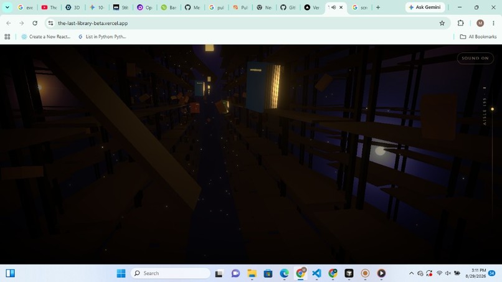Click the taskbar Search box
Viewport: 502px width, 282px height.
pyautogui.click(x=170, y=273)
